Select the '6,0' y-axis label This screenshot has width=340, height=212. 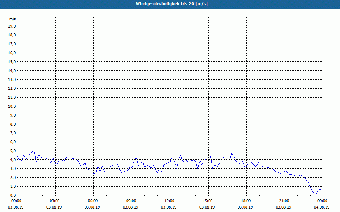[x=13, y=142]
